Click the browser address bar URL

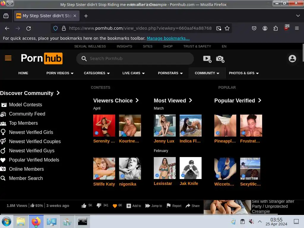point(140,28)
